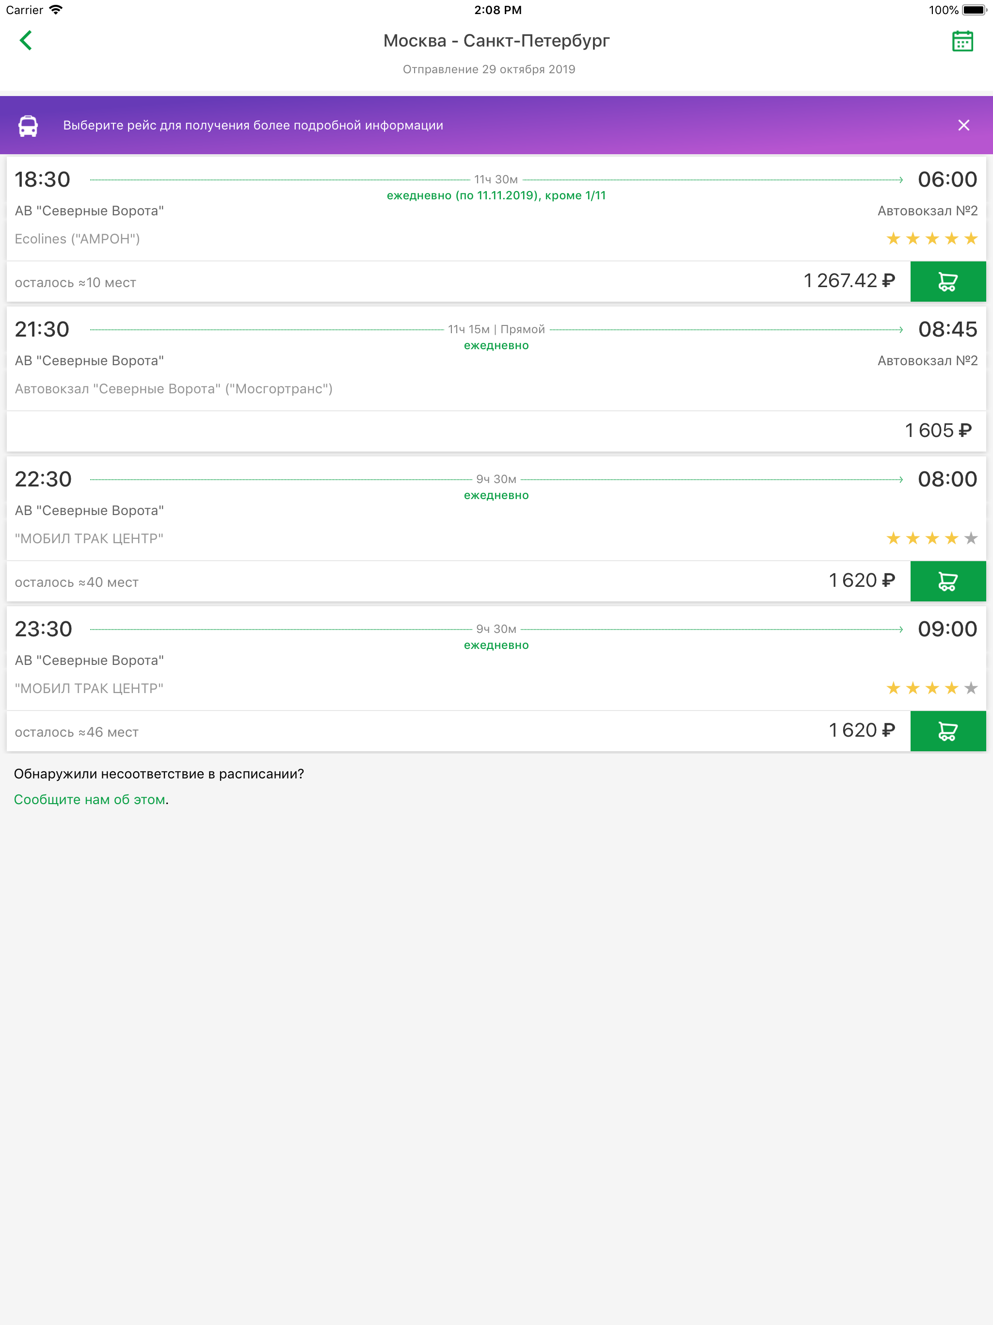993x1325 pixels.
Task: Tap the star rating of 23:30 trip
Action: (x=931, y=688)
